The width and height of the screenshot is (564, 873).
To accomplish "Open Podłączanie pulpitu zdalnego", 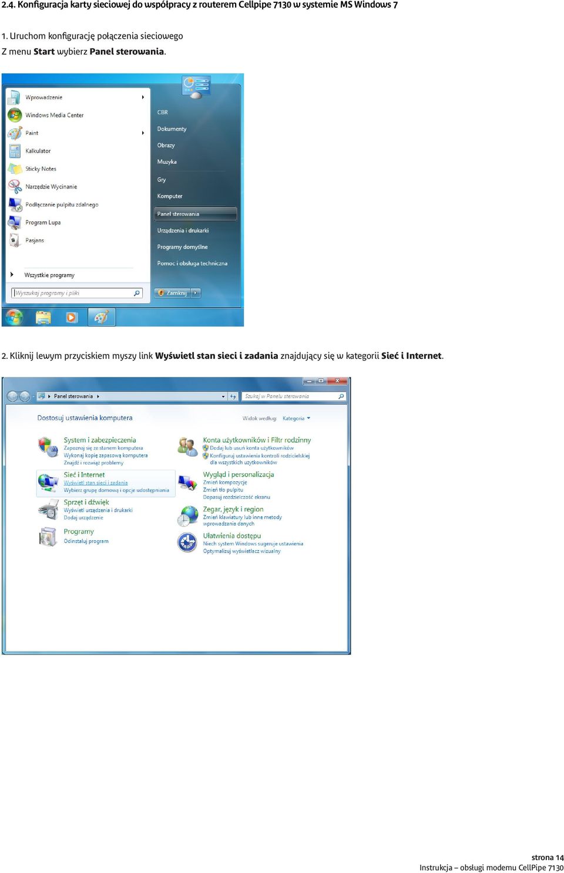I will pos(62,205).
